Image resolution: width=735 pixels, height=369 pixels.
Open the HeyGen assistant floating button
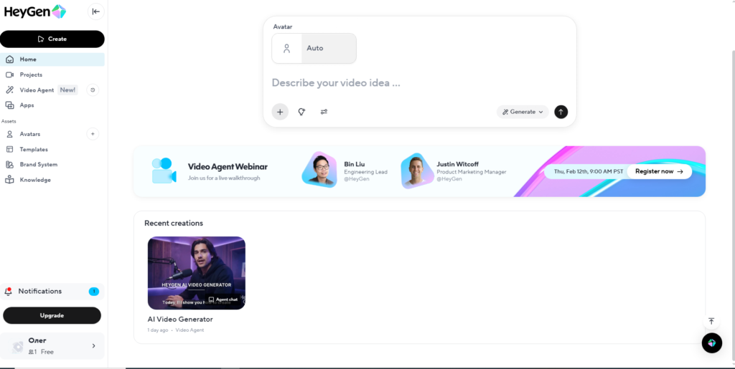(x=711, y=342)
